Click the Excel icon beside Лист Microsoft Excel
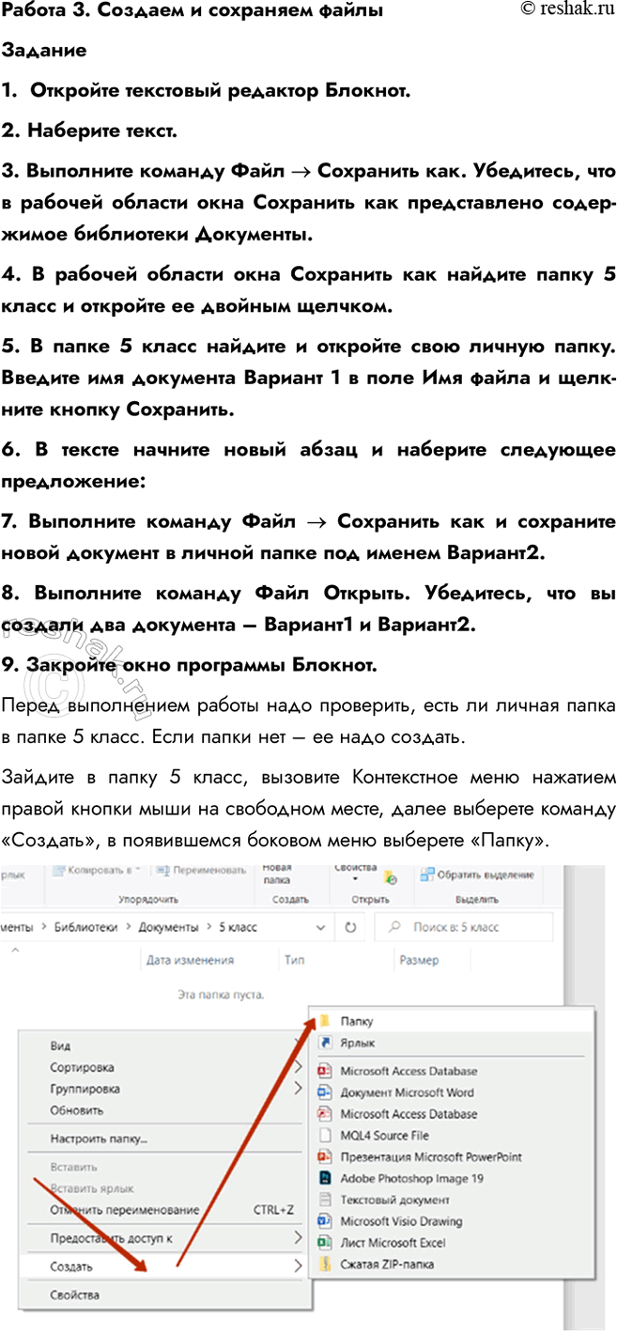 [325, 1243]
